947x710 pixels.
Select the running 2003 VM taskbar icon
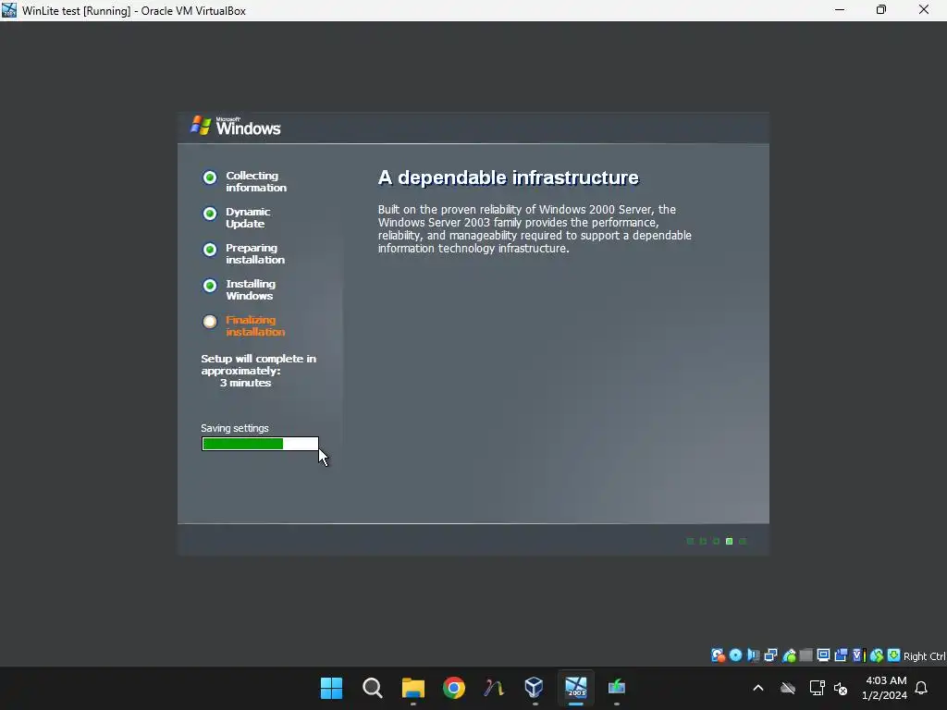tap(575, 688)
